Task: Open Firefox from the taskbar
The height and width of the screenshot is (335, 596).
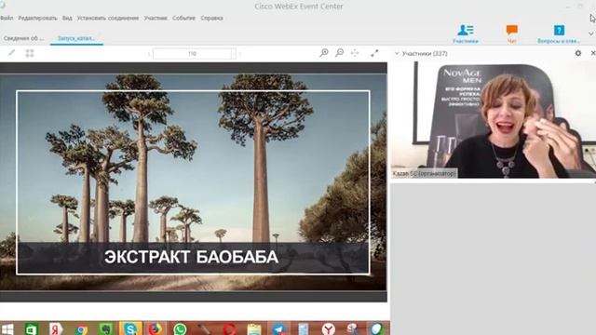Action: pyautogui.click(x=155, y=328)
